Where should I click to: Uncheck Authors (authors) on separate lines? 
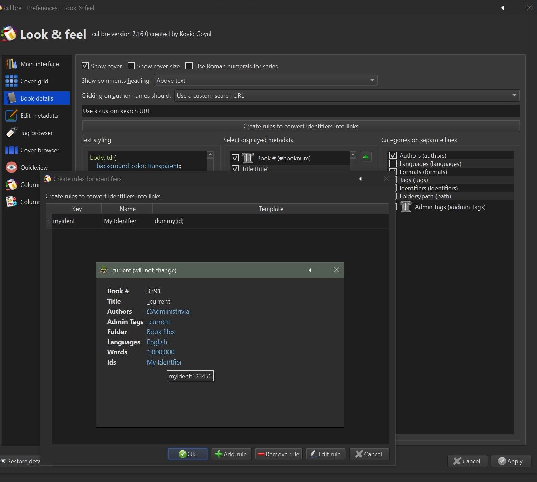[393, 155]
